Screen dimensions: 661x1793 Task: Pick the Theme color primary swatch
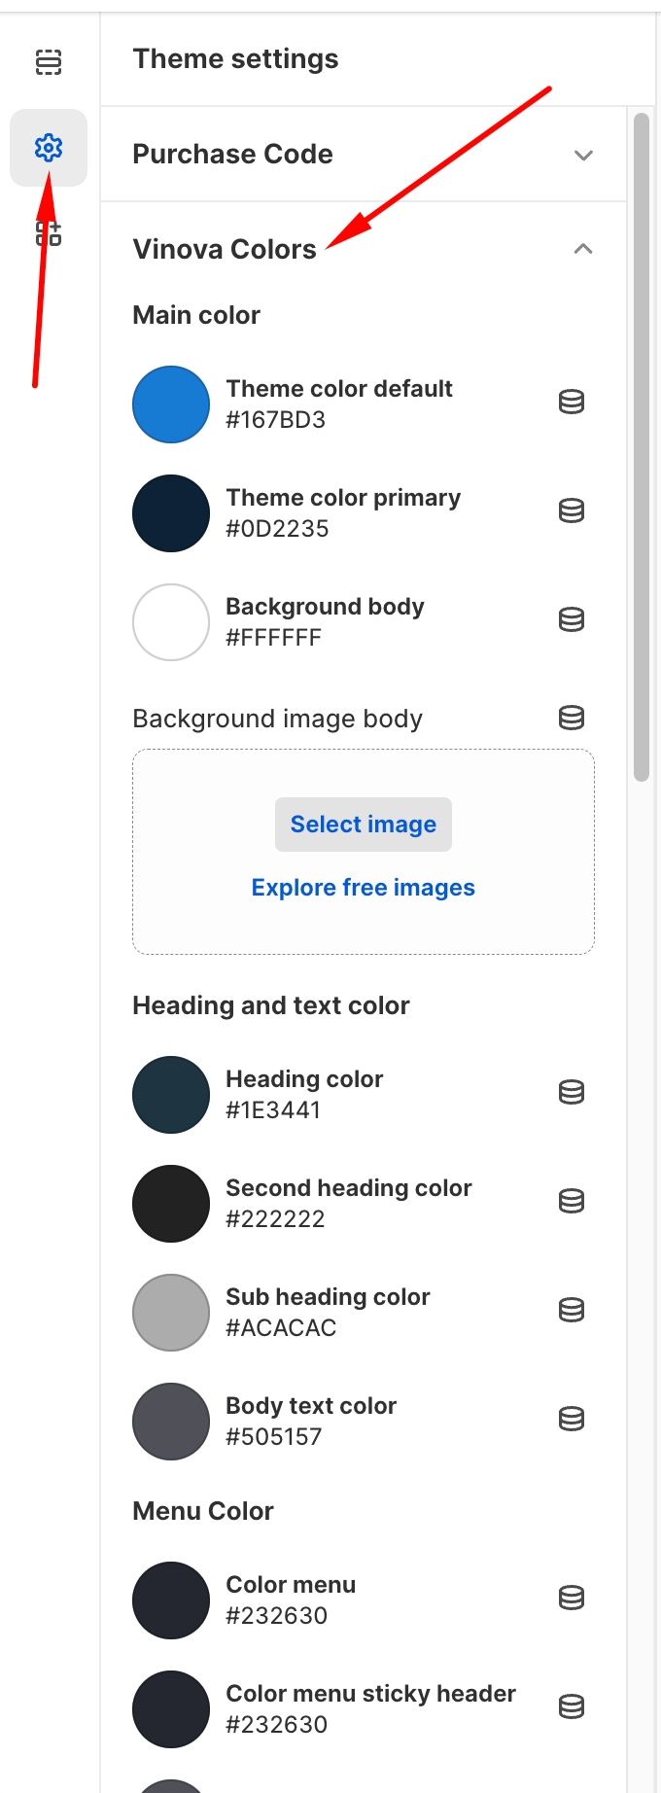tap(171, 513)
